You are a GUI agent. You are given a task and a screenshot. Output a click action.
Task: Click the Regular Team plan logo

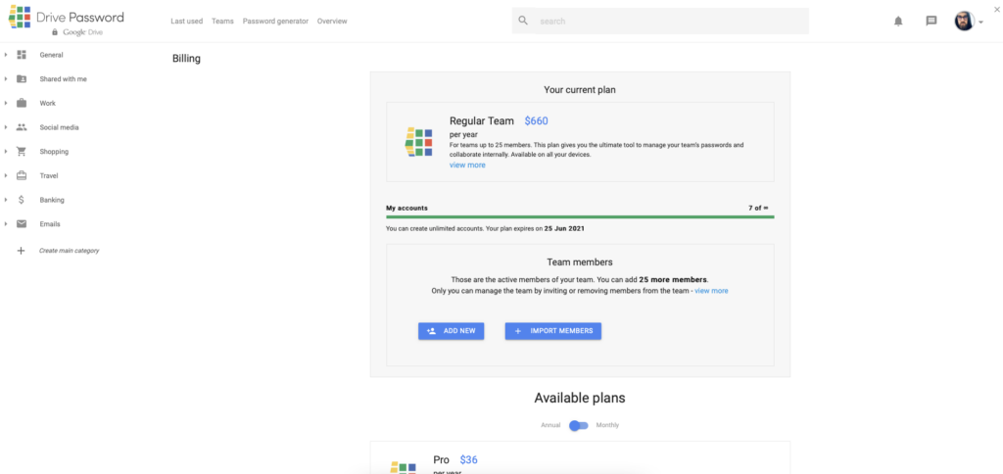point(419,142)
